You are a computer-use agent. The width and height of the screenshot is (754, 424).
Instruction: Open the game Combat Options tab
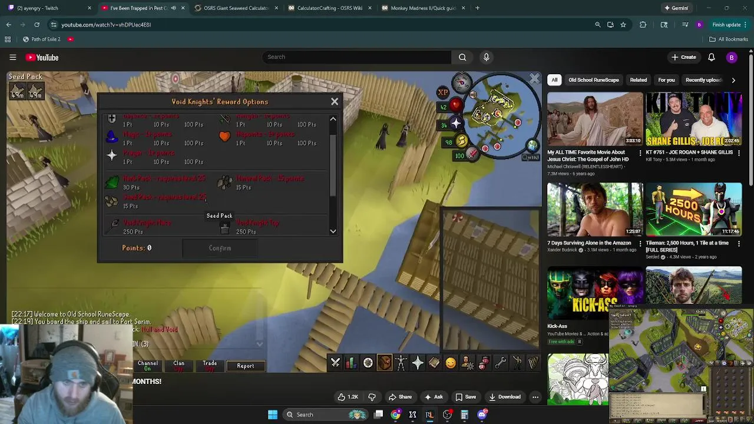(335, 363)
